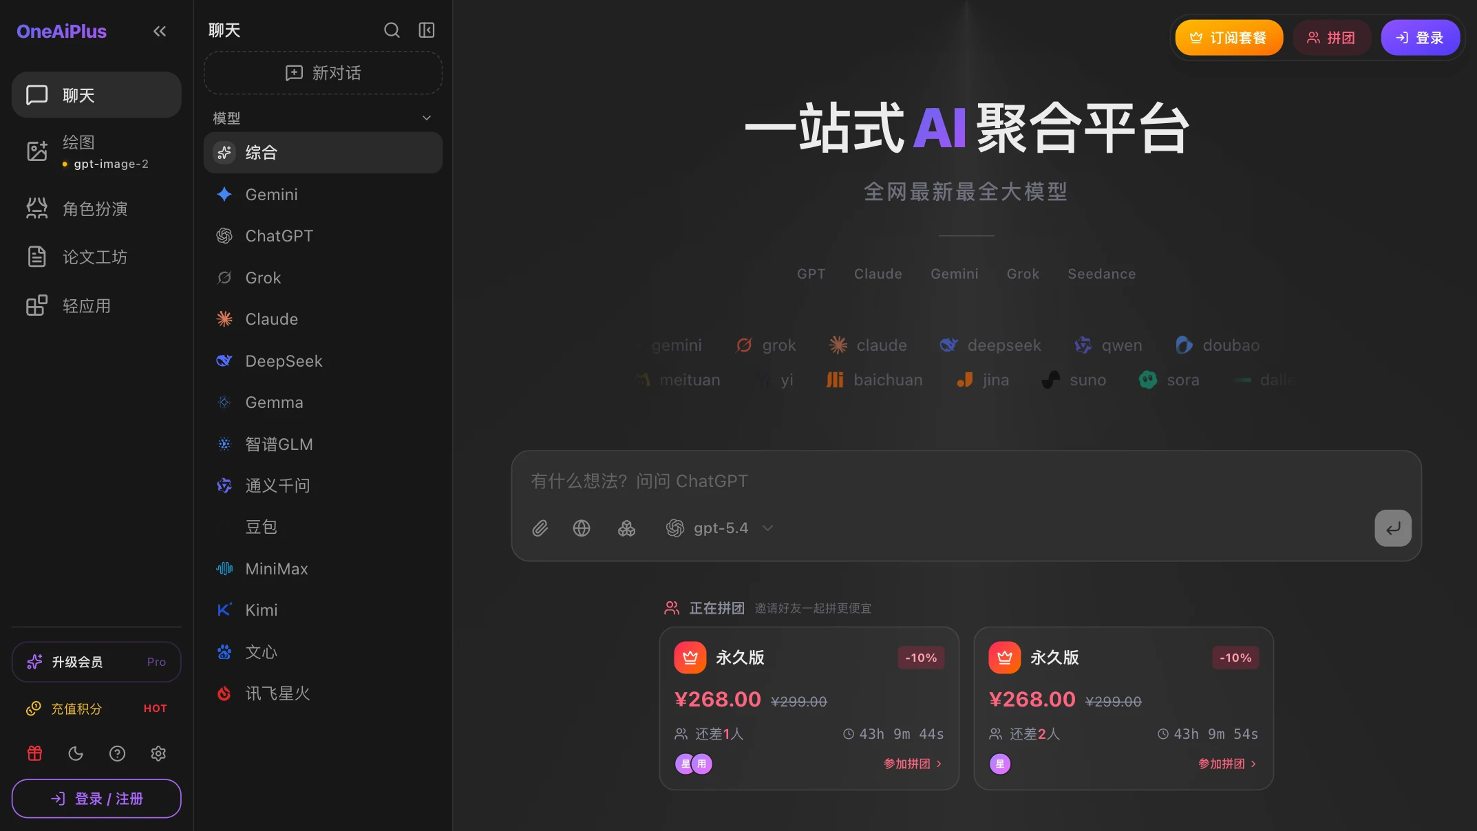Collapse chat panel with panel icon
1477x831 pixels.
[x=427, y=30]
